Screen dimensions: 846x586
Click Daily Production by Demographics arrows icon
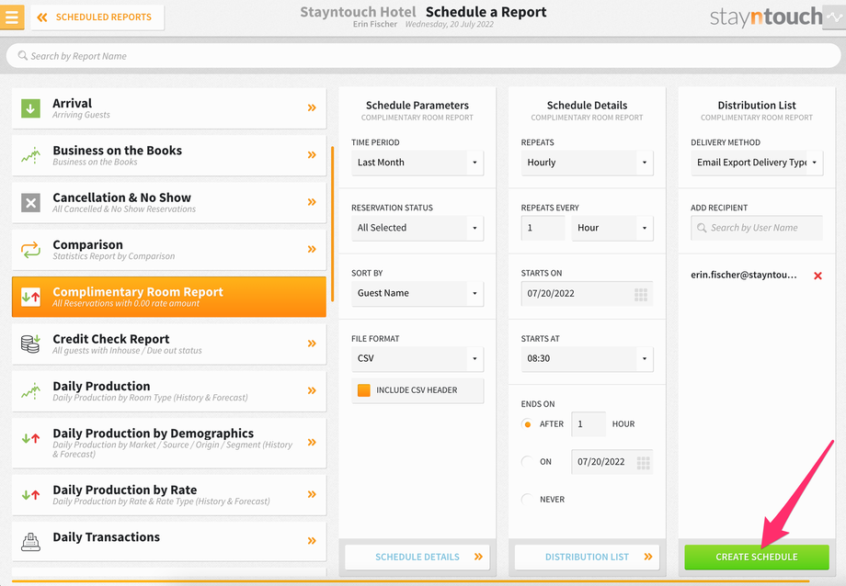tap(30, 438)
